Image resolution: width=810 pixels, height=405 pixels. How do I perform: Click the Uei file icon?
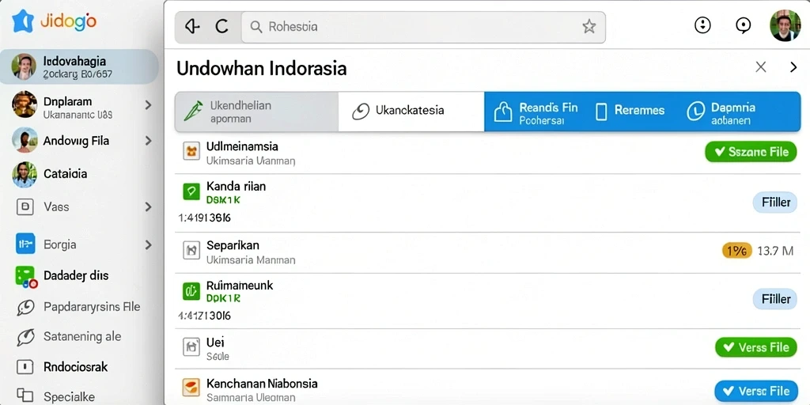[x=191, y=346]
